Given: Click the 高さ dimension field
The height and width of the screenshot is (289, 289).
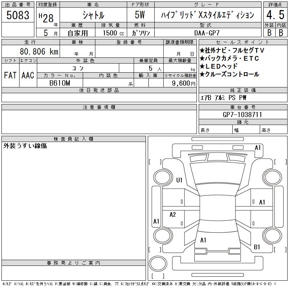Looking at the screenshot, I should (x=273, y=129).
